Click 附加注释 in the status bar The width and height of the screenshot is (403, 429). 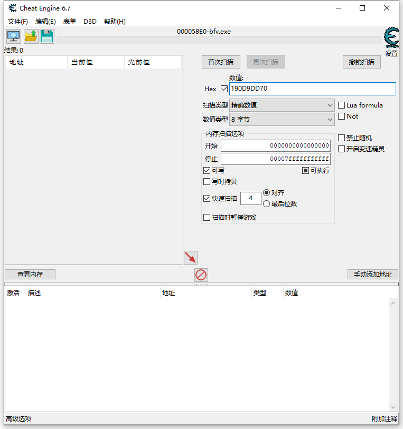pyautogui.click(x=385, y=418)
